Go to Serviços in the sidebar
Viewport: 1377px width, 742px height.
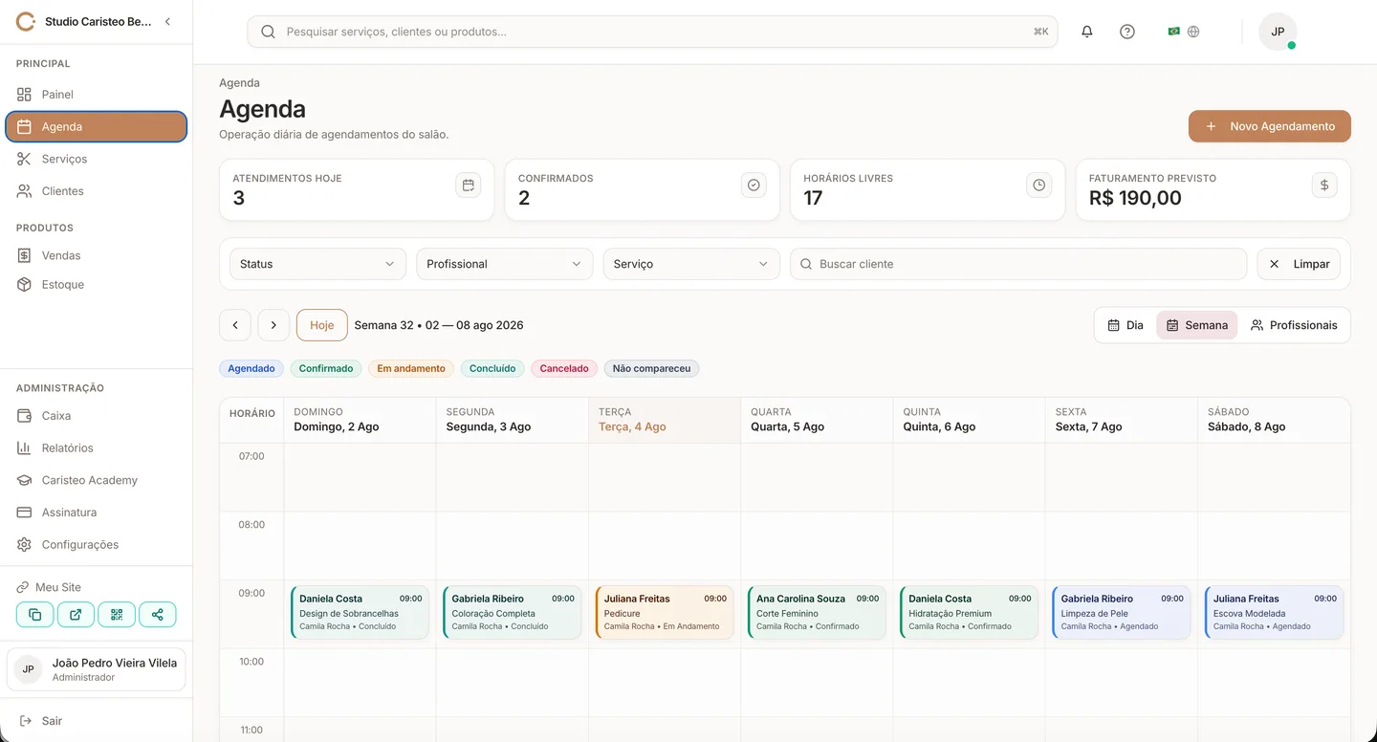pos(97,159)
